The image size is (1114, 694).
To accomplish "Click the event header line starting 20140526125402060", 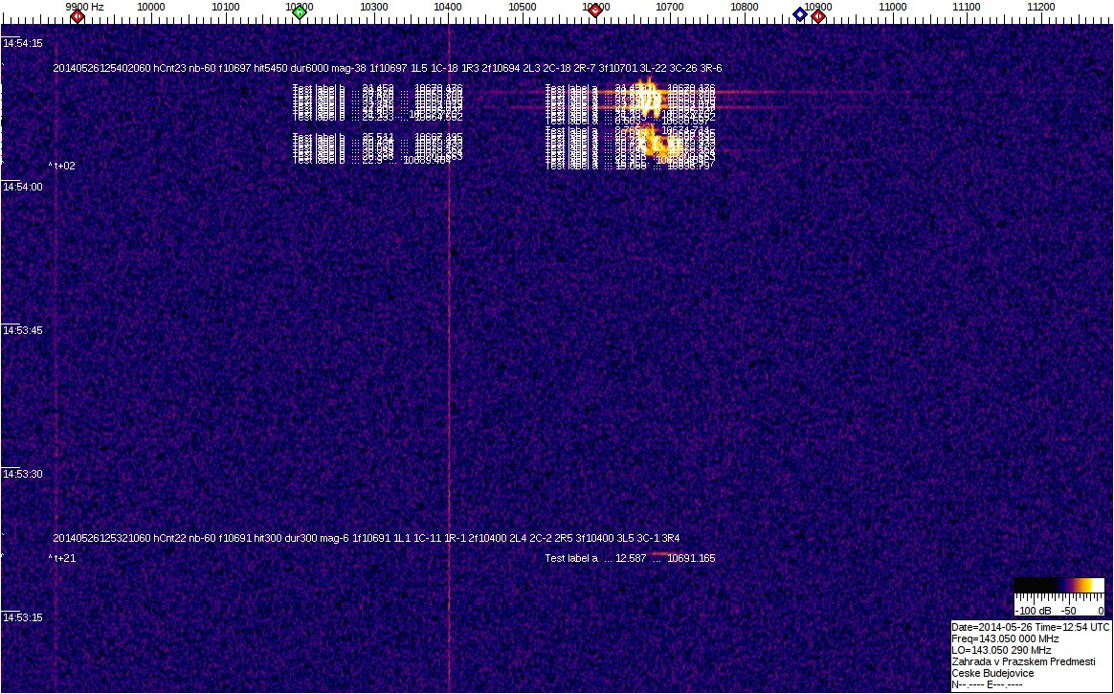I will (387, 69).
